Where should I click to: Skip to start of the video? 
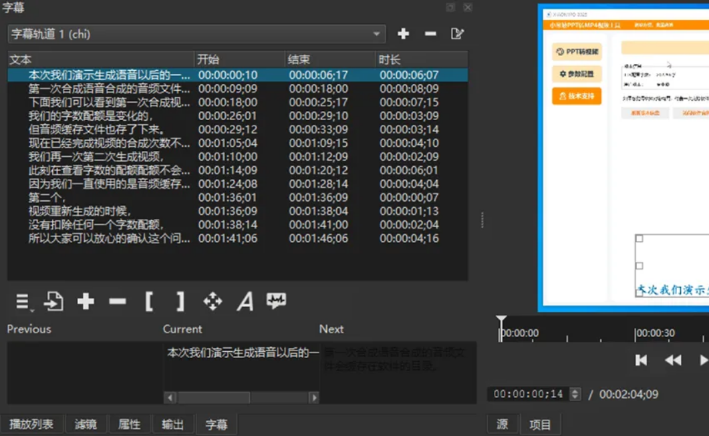coord(641,361)
